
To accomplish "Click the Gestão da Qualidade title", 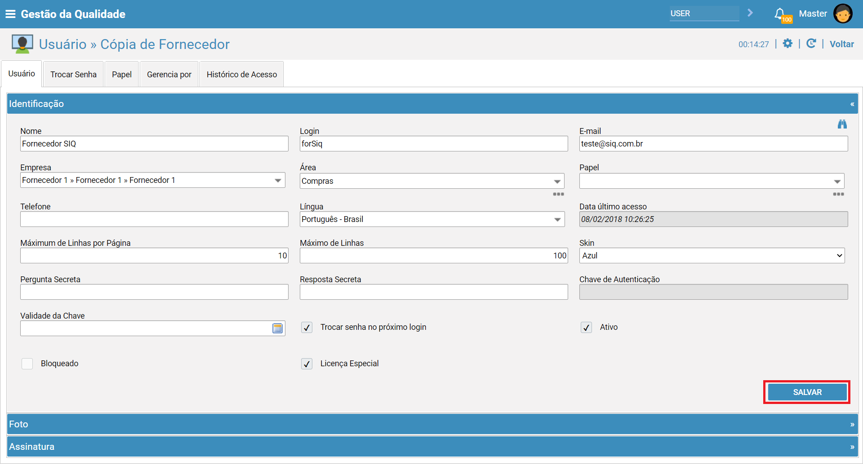I will point(73,14).
